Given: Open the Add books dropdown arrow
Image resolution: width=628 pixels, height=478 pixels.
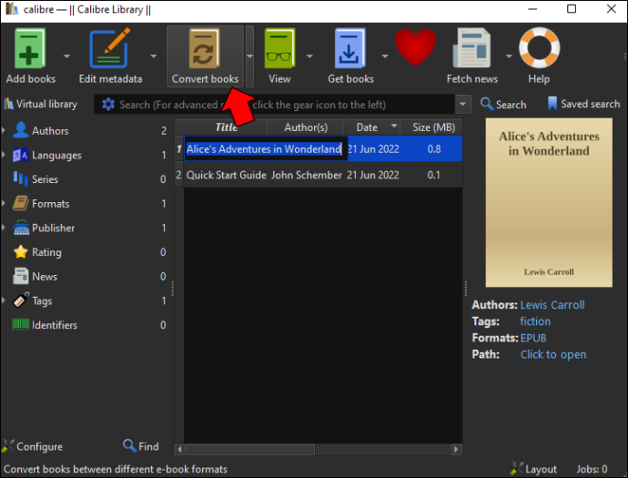Looking at the screenshot, I should [66, 56].
